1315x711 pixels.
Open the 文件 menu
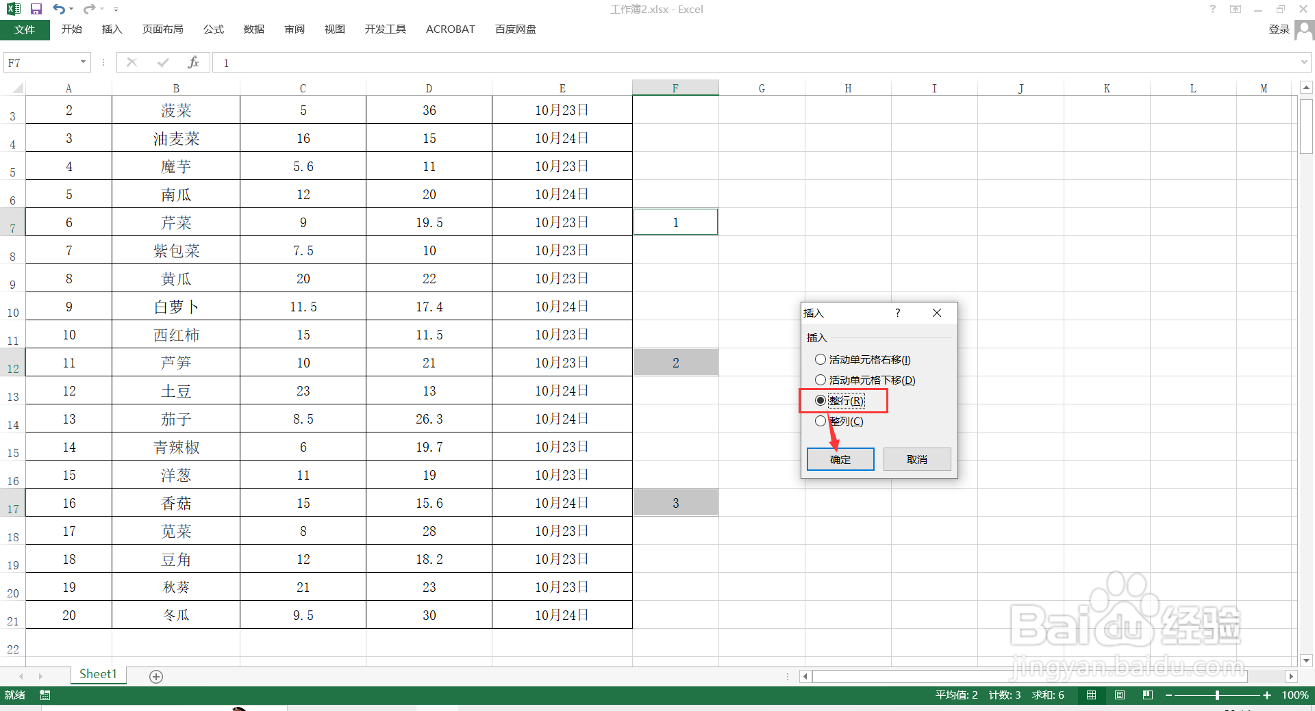coord(25,29)
